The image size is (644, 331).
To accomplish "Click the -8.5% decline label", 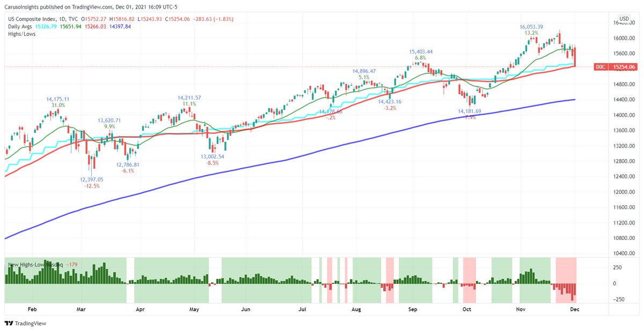I will pyautogui.click(x=212, y=162).
